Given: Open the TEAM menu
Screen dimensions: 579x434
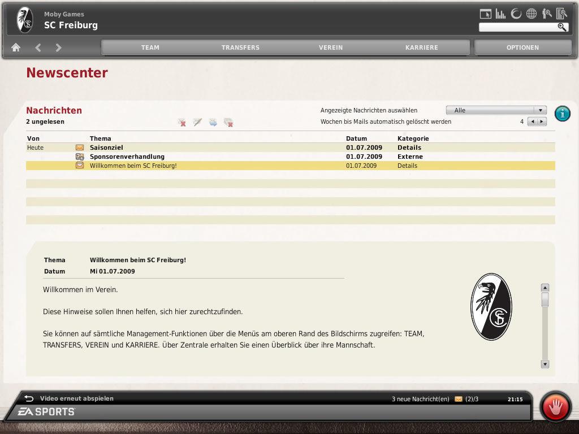Looking at the screenshot, I should click(150, 47).
